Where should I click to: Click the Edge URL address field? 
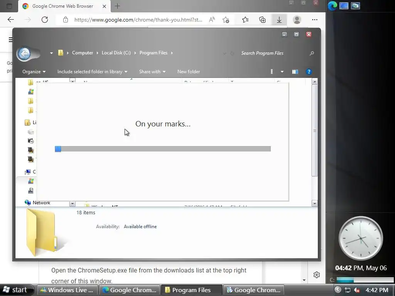(x=138, y=20)
